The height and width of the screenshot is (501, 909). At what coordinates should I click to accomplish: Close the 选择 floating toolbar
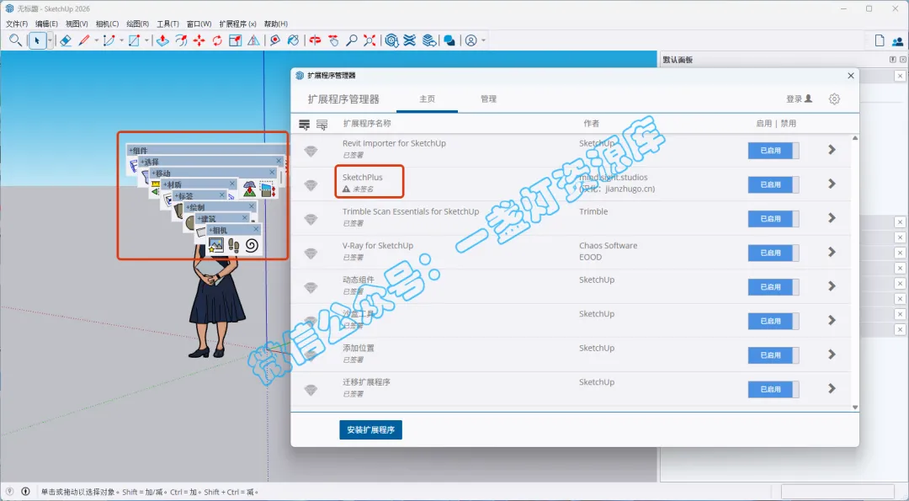point(279,161)
